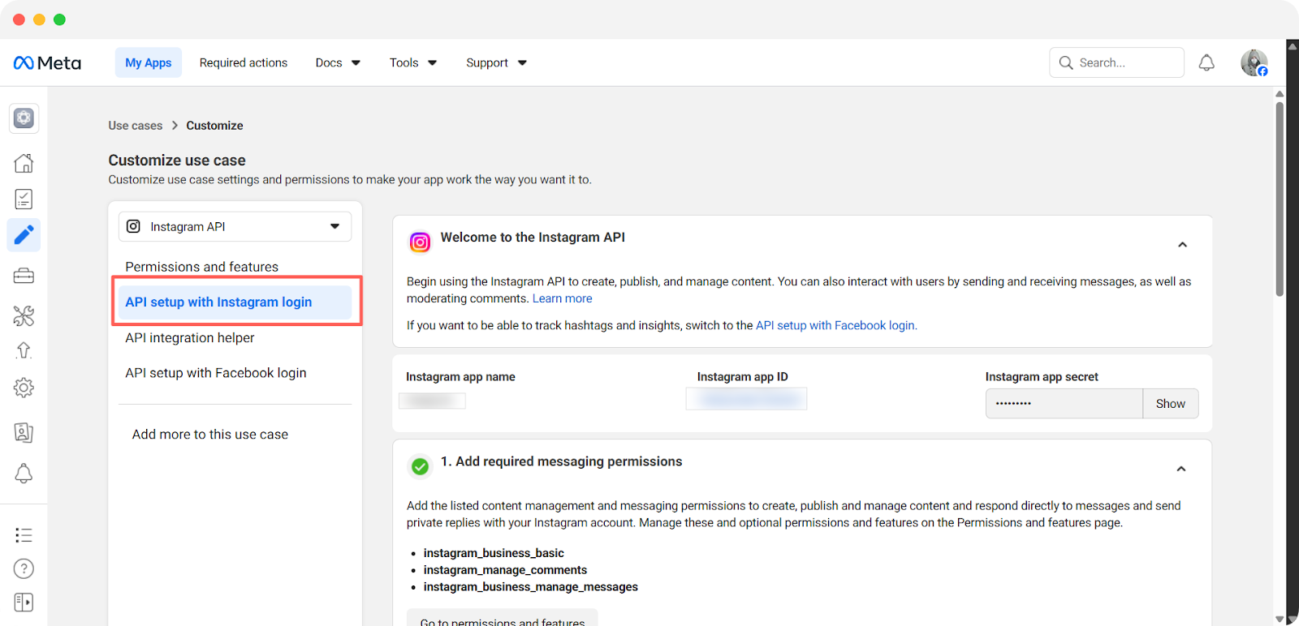Image resolution: width=1299 pixels, height=626 pixels.
Task: Open the Dashboard home icon in sidebar
Action: click(x=24, y=163)
